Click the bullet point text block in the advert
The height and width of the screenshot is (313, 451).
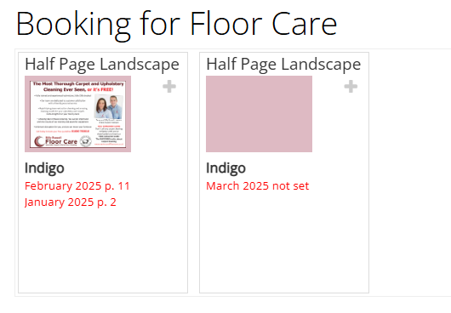[63, 111]
